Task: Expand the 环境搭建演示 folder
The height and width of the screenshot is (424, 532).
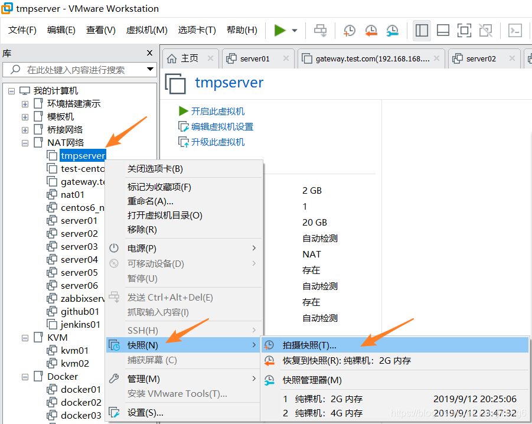Action: pyautogui.click(x=25, y=104)
